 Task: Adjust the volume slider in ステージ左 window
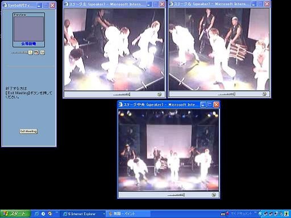point(122,94)
